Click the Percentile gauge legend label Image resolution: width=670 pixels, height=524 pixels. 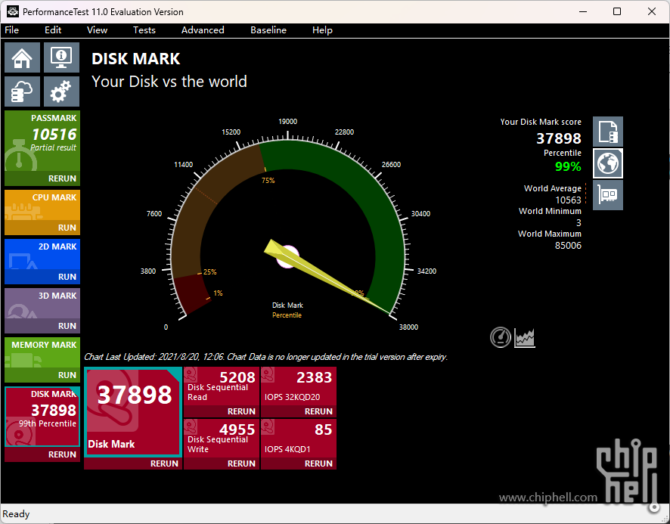pyautogui.click(x=287, y=315)
